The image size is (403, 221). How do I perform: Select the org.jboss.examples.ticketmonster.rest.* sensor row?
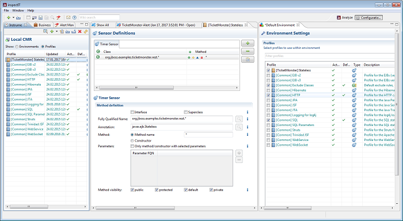pos(167,58)
